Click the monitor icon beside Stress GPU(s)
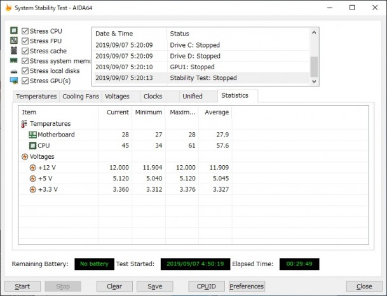The height and width of the screenshot is (296, 387). (x=14, y=81)
